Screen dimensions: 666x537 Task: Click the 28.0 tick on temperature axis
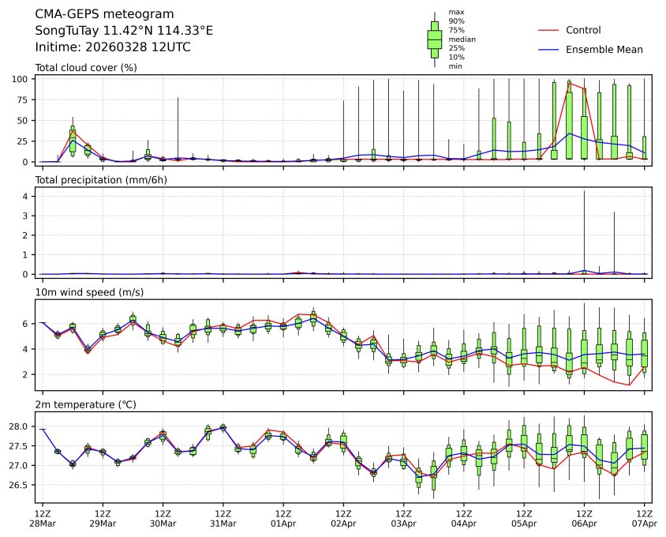coord(19,427)
